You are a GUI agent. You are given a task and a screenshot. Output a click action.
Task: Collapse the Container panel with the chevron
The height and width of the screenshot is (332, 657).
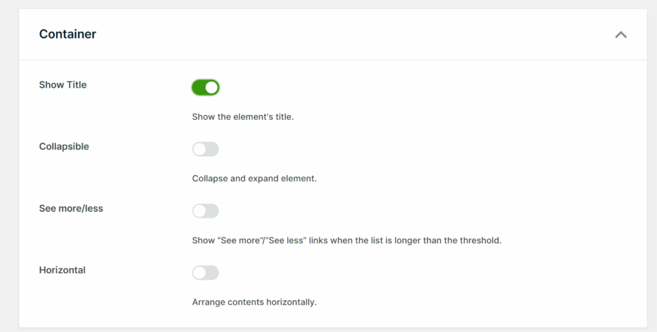(621, 34)
